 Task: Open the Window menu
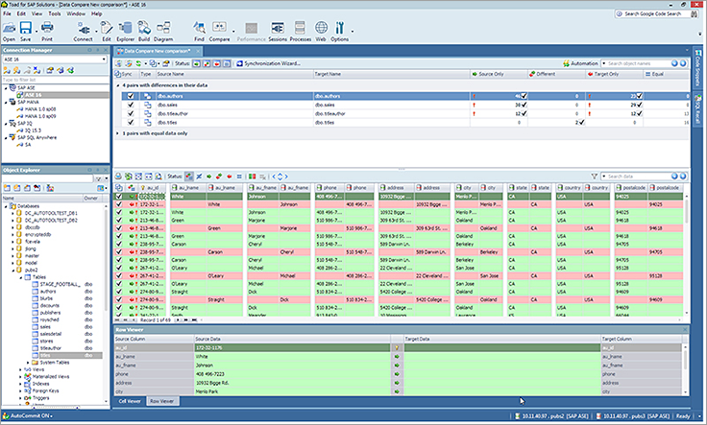[76, 13]
